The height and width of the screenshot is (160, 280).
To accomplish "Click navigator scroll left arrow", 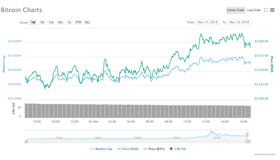I will coord(27,141).
